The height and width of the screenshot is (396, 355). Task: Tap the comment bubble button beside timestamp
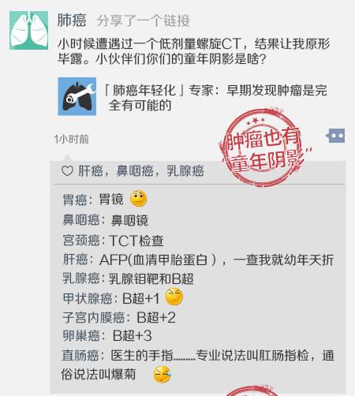click(335, 136)
